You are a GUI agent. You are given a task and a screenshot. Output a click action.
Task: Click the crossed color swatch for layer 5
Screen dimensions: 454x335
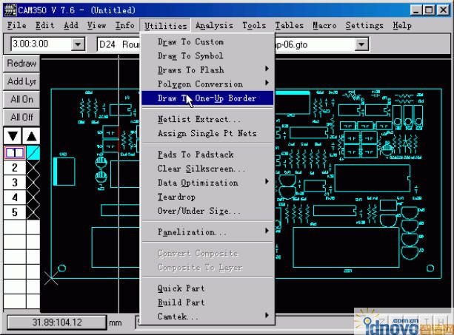click(x=33, y=212)
